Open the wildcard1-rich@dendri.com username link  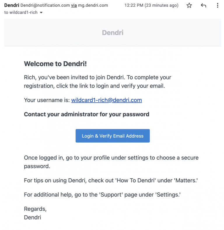(106, 100)
